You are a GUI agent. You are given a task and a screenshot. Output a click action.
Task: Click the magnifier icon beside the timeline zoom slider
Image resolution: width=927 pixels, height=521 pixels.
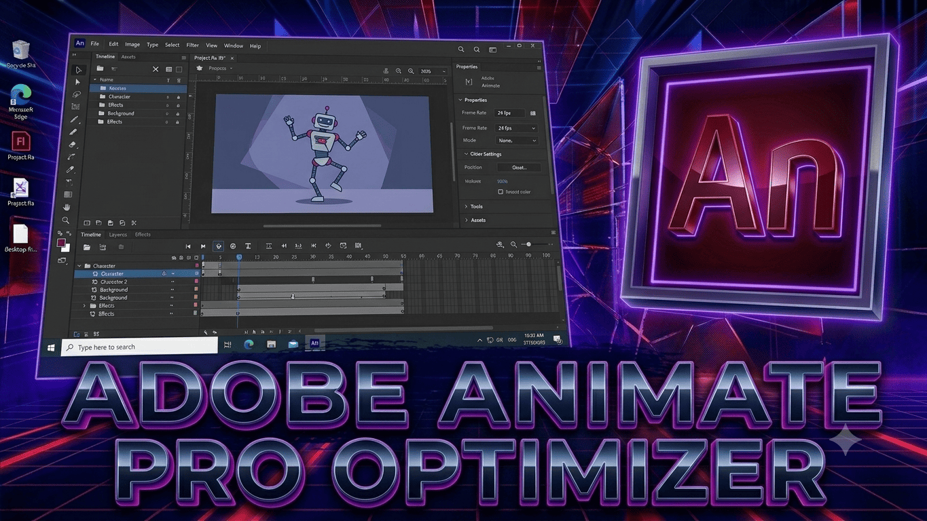513,244
